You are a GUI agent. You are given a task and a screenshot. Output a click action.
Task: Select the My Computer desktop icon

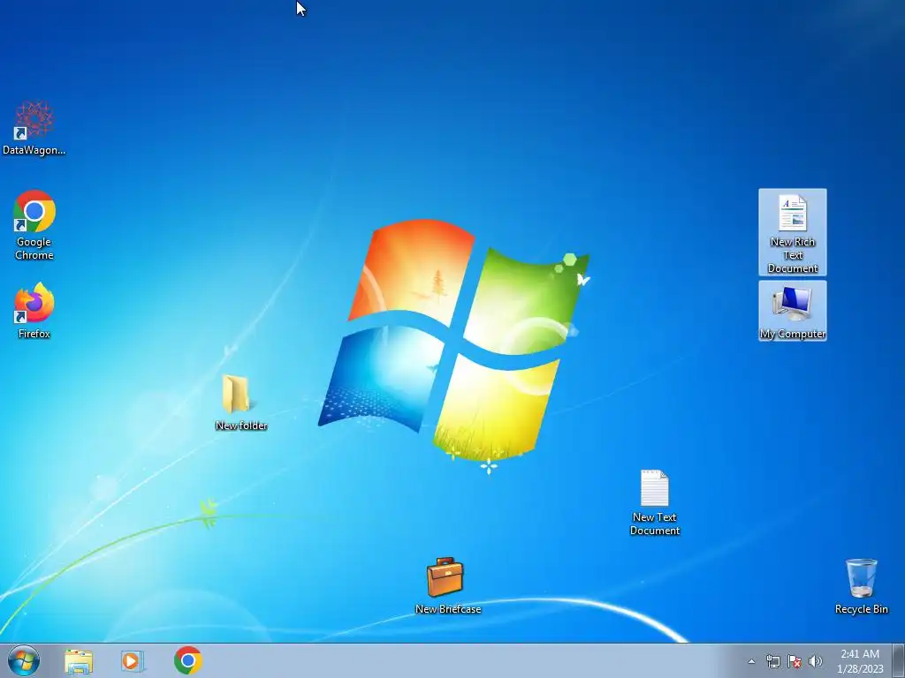click(793, 304)
